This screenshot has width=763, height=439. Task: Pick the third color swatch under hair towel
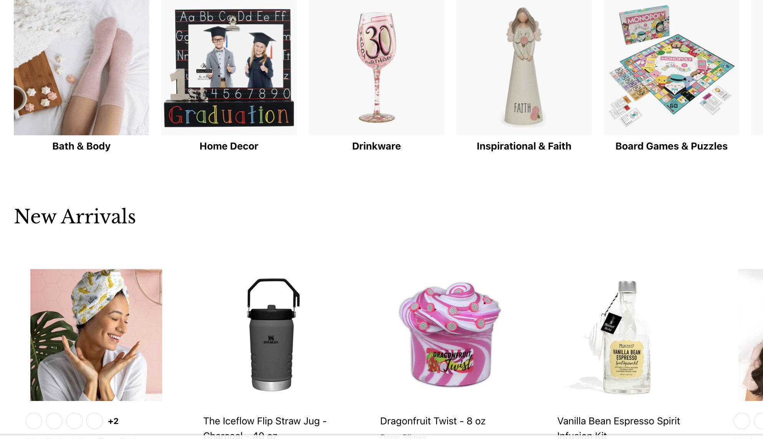tap(75, 421)
